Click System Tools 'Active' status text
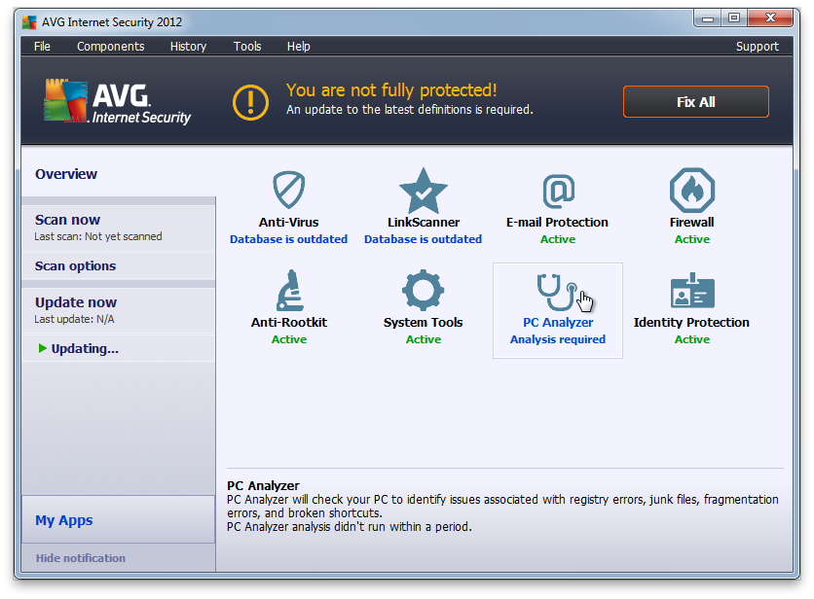The height and width of the screenshot is (599, 814). click(424, 339)
